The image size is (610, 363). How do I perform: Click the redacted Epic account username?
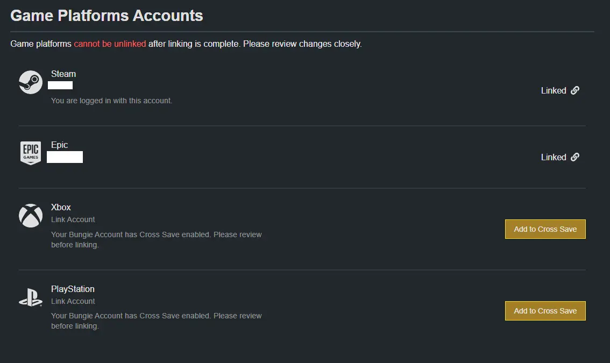click(65, 157)
